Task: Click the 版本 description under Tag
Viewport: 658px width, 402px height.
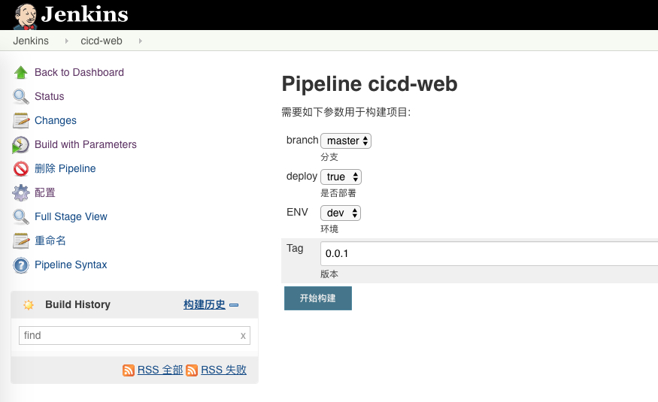Action: point(329,274)
